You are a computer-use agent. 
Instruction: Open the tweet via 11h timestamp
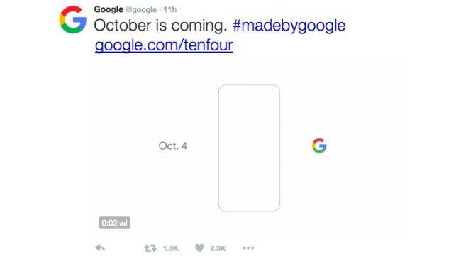pyautogui.click(x=170, y=10)
